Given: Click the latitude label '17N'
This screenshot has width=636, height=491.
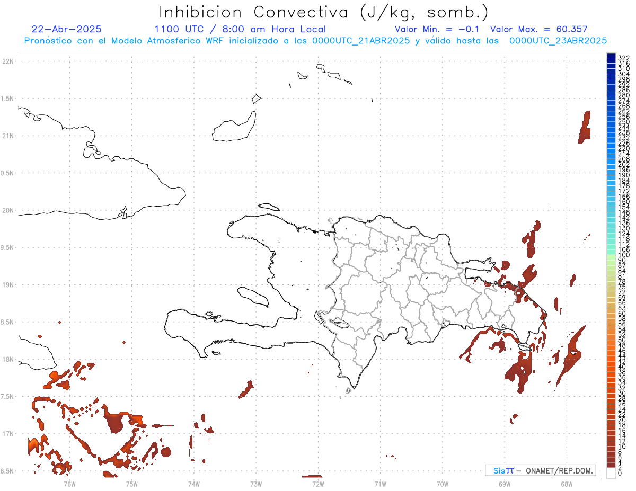Looking at the screenshot, I should (x=8, y=434).
